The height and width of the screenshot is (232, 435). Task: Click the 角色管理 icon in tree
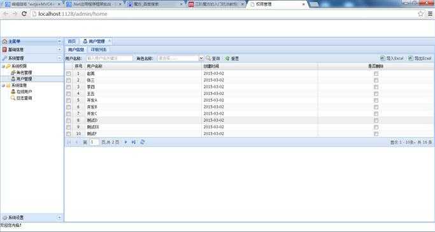[13, 73]
